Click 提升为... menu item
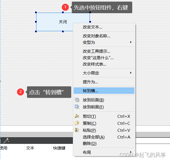Viewport: 170px width, 160px height. pos(90,82)
